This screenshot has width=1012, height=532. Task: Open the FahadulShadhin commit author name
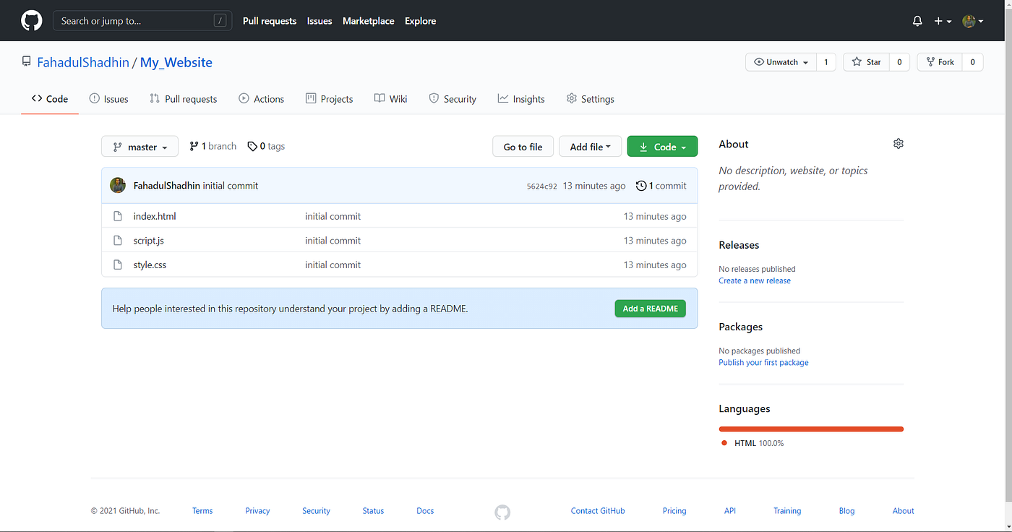pos(167,186)
